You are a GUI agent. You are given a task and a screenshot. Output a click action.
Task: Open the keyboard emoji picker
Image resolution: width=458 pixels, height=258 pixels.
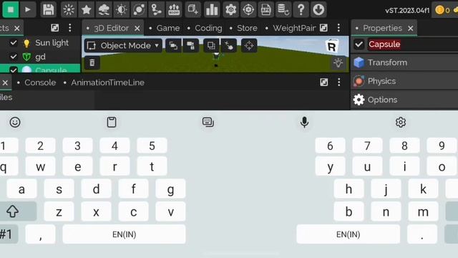click(x=15, y=122)
